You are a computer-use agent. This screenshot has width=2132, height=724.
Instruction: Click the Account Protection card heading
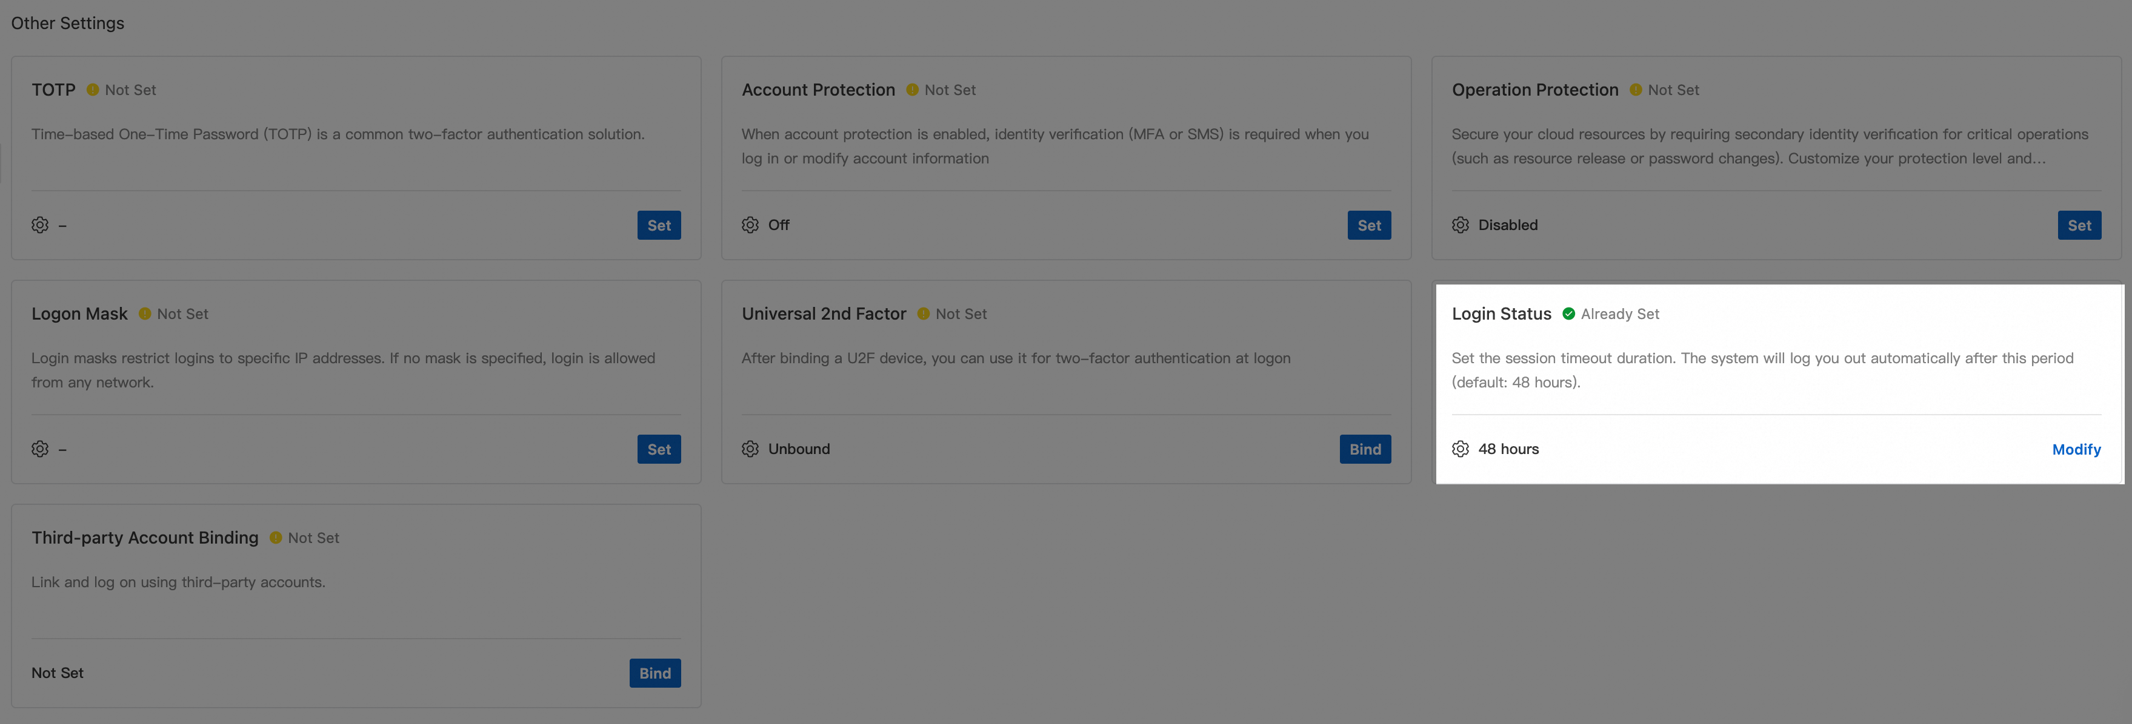click(818, 89)
